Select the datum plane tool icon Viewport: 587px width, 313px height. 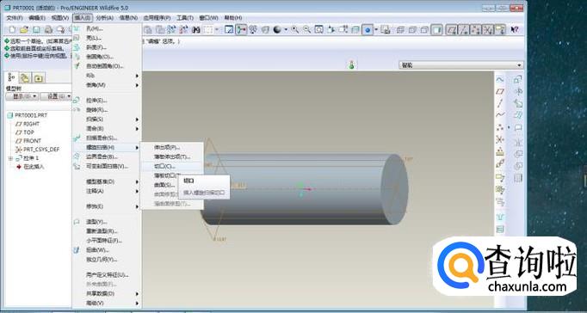point(500,91)
